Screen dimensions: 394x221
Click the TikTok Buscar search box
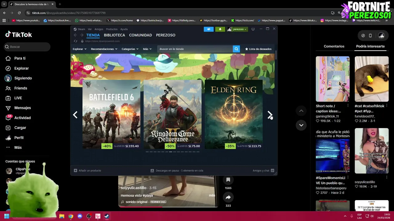coord(27,47)
